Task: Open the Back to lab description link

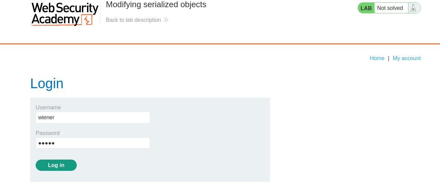Action: [133, 20]
